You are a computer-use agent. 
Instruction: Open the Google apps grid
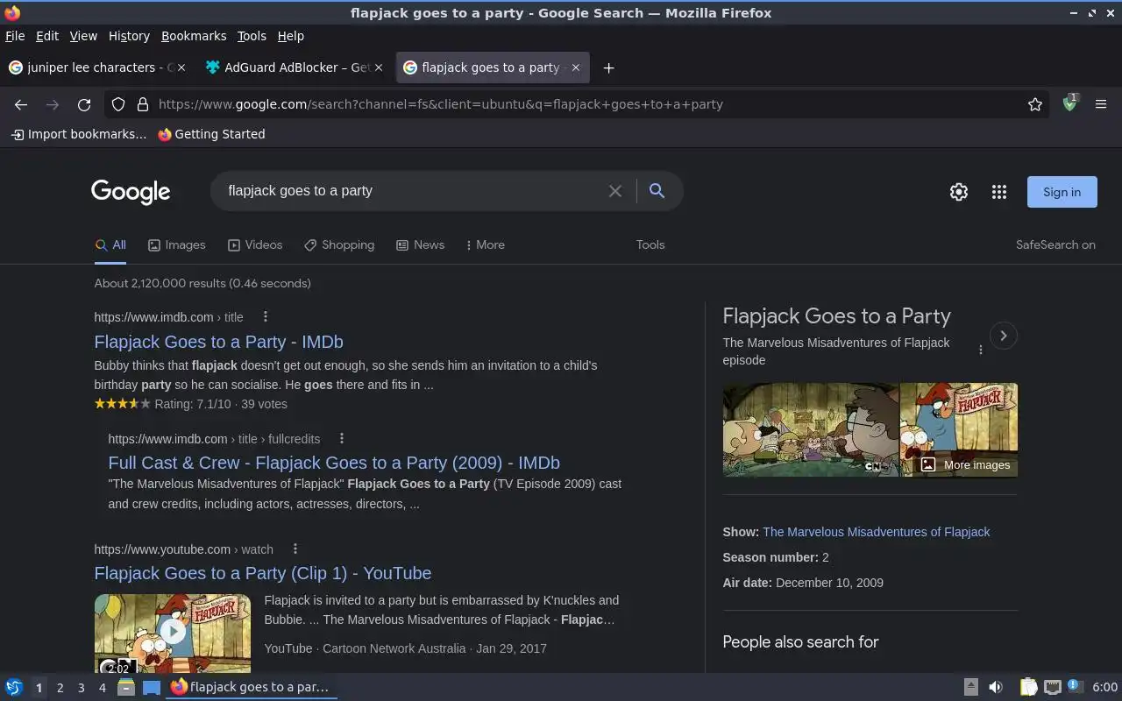[999, 192]
